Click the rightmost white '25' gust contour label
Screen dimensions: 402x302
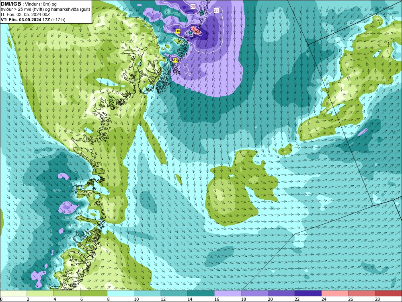[216, 10]
